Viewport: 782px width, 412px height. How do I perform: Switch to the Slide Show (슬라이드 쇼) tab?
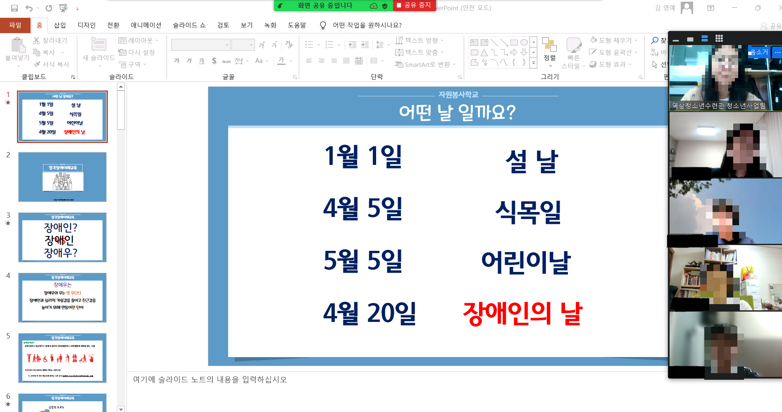coord(189,25)
